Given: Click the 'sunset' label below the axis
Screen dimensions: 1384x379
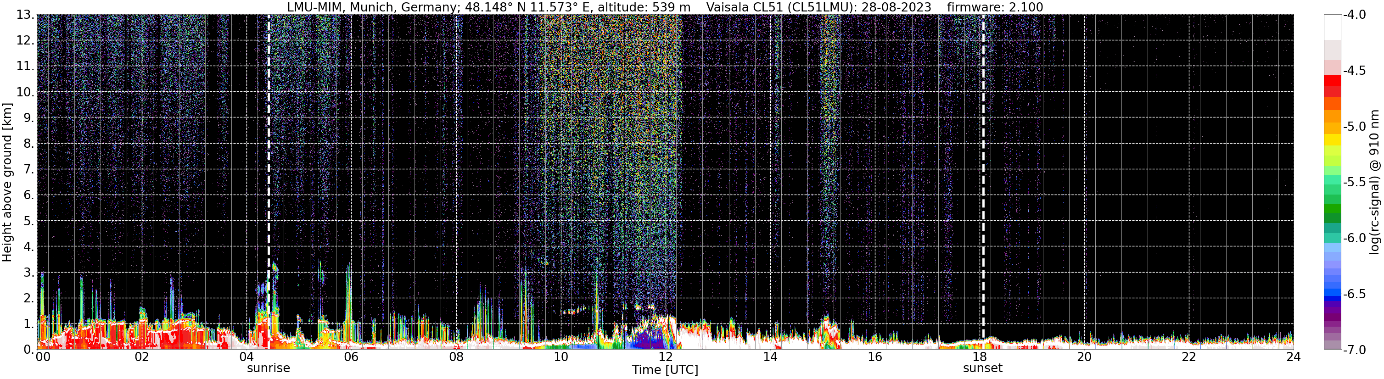Looking at the screenshot, I should pyautogui.click(x=983, y=368).
